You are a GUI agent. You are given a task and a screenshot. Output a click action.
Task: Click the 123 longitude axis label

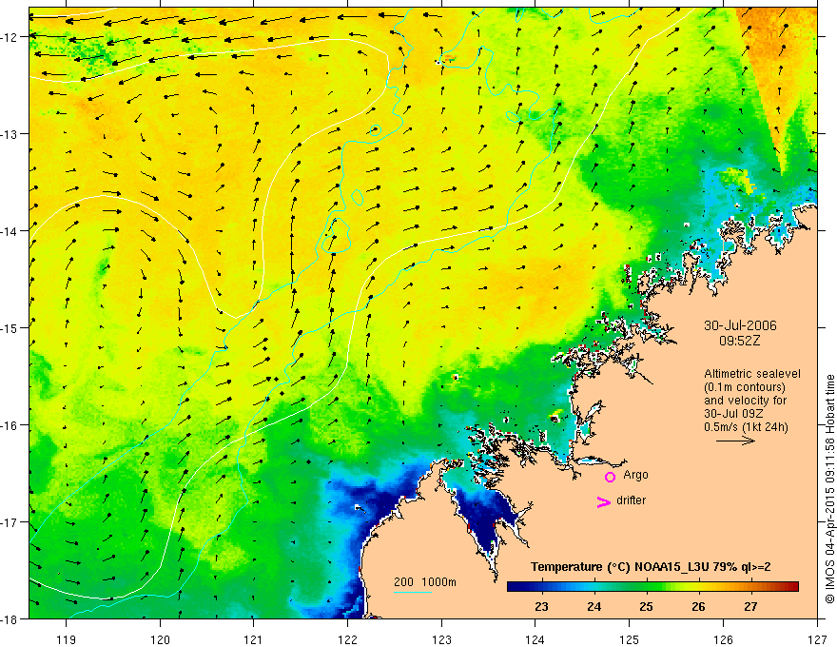(x=441, y=639)
